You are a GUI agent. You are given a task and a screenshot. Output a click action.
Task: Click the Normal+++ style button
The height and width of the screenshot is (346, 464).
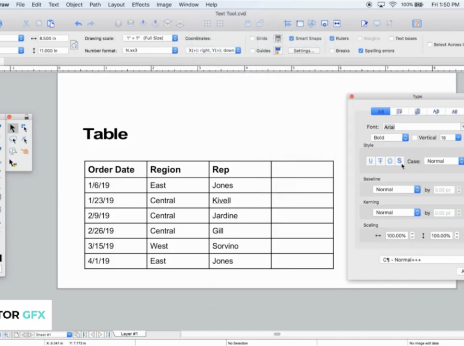click(x=422, y=260)
